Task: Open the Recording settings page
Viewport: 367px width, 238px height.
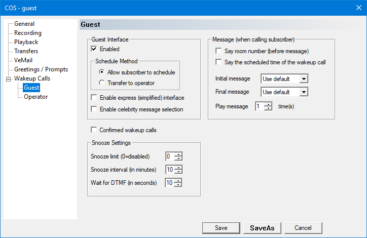Action: pyautogui.click(x=27, y=33)
